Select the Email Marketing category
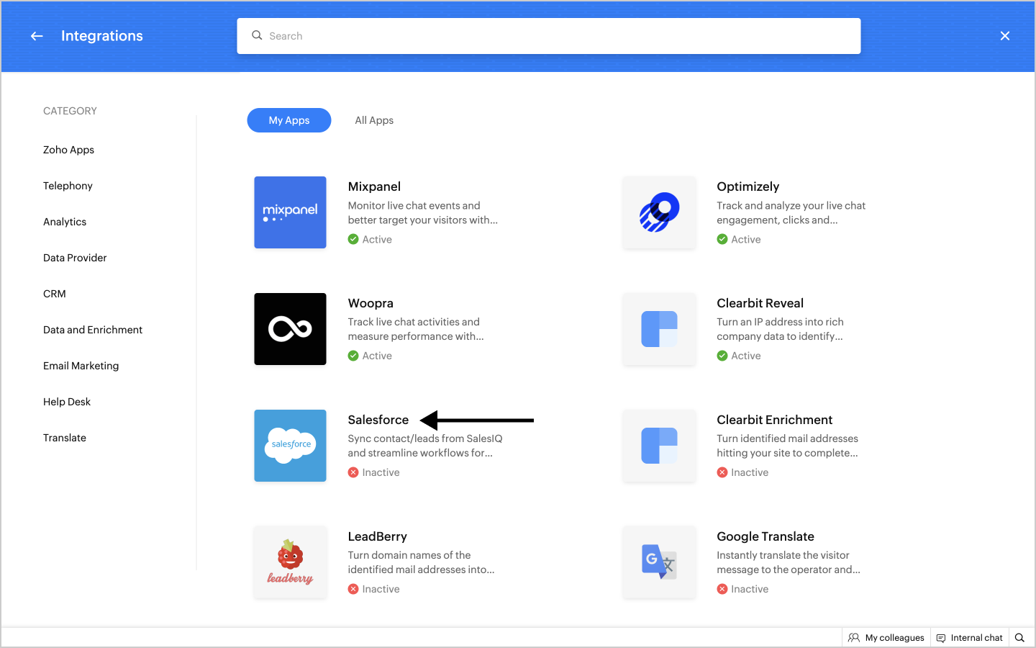 pos(81,366)
